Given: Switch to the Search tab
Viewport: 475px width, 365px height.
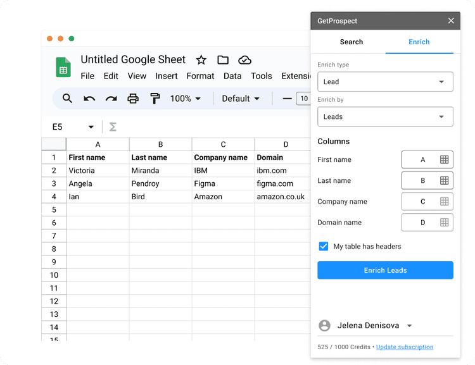Looking at the screenshot, I should click(x=351, y=42).
